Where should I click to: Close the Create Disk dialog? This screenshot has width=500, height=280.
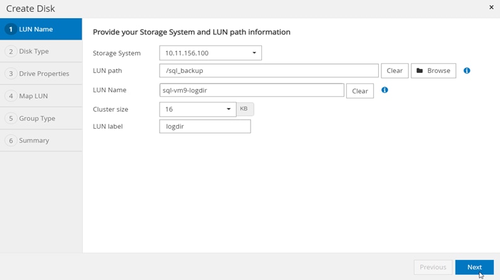coord(491,8)
